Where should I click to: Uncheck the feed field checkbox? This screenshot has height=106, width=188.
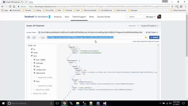tap(32, 56)
